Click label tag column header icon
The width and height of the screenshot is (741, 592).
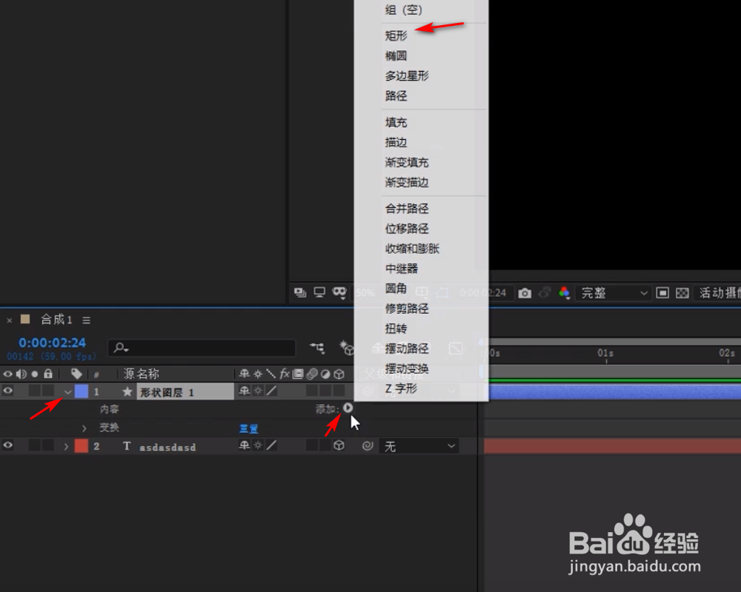[x=76, y=374]
